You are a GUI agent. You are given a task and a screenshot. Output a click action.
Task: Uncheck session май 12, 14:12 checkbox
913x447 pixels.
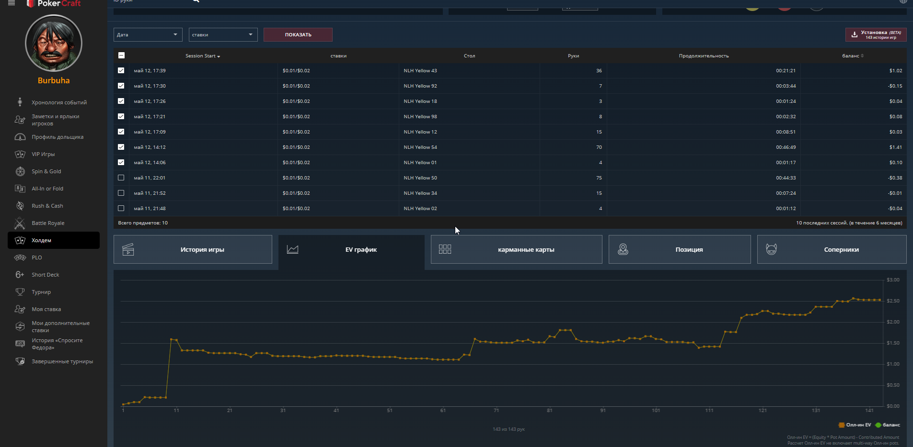[121, 147]
